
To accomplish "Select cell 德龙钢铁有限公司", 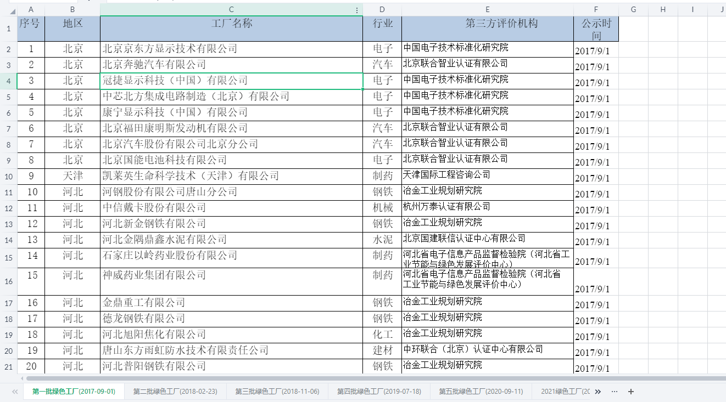I will tap(231, 319).
